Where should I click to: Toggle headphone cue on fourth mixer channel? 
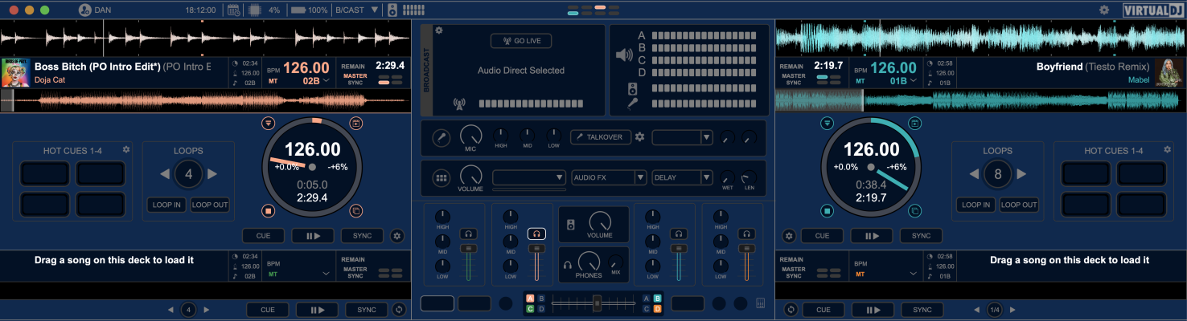(747, 234)
